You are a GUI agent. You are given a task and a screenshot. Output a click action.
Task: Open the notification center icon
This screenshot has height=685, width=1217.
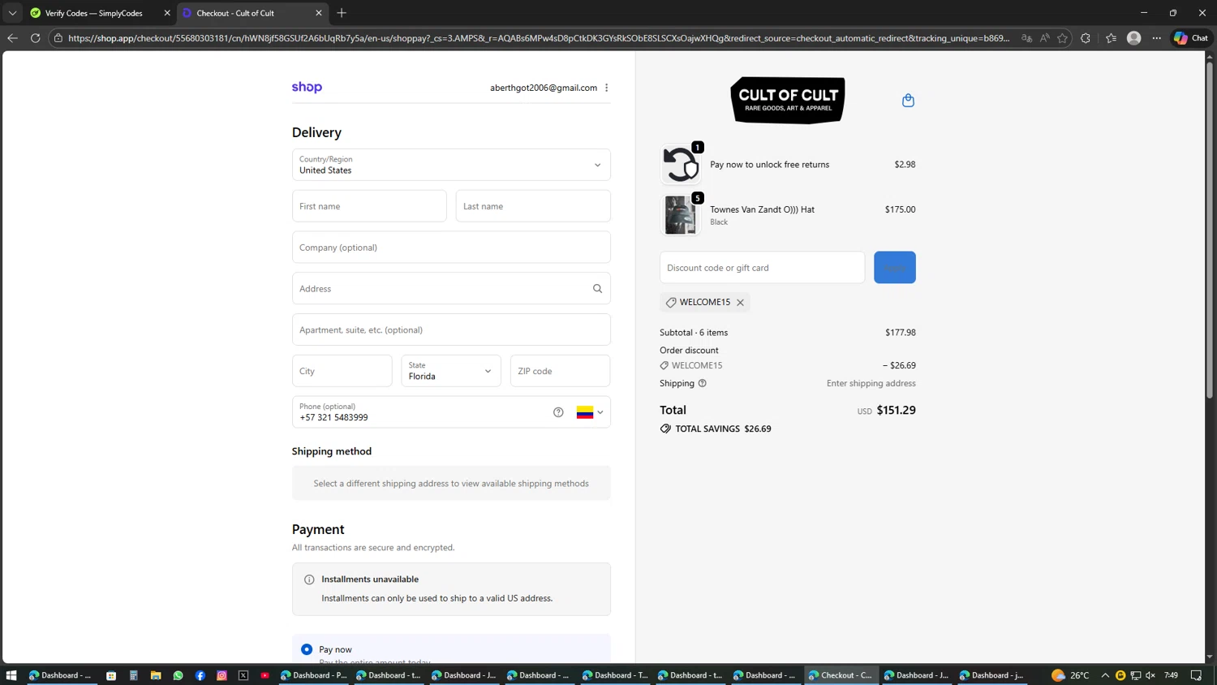1197,675
